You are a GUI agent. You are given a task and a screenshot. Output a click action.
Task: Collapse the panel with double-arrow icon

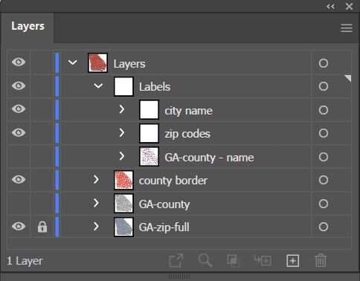[x=330, y=7]
